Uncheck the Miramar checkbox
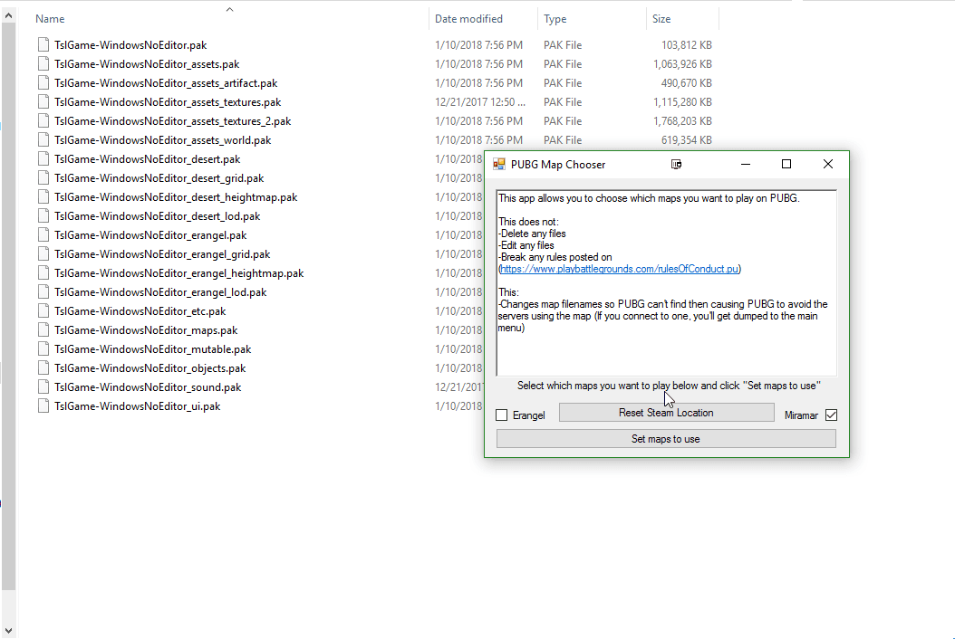 point(832,415)
